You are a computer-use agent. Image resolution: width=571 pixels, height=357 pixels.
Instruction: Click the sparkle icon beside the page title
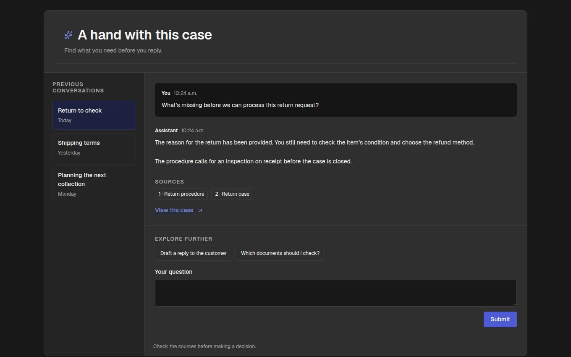[x=68, y=35]
